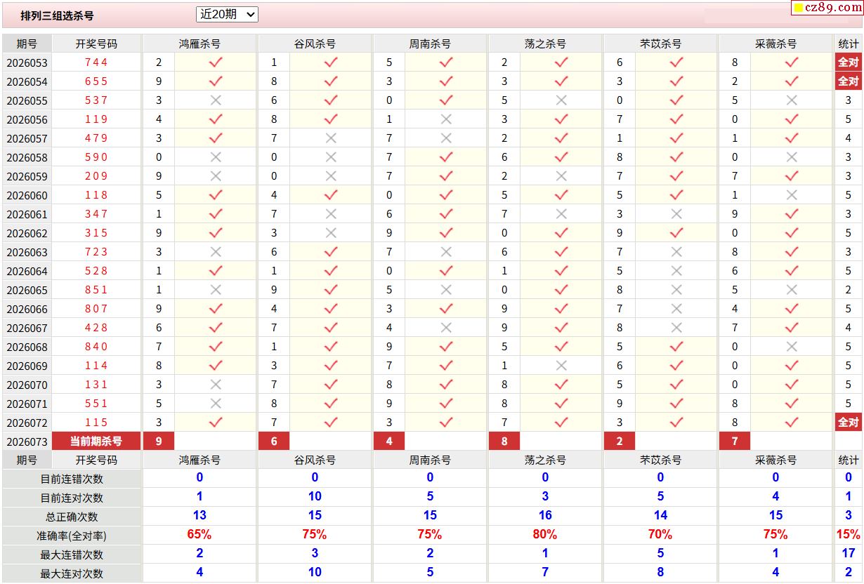Click the red 当前期杀号 label
Screen dimensions: 864x584
click(x=96, y=442)
